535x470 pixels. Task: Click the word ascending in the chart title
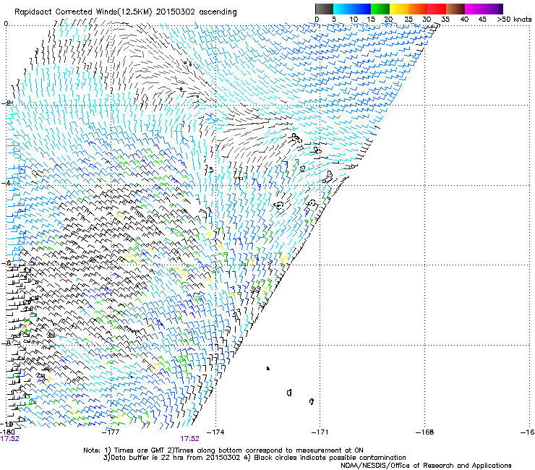218,12
